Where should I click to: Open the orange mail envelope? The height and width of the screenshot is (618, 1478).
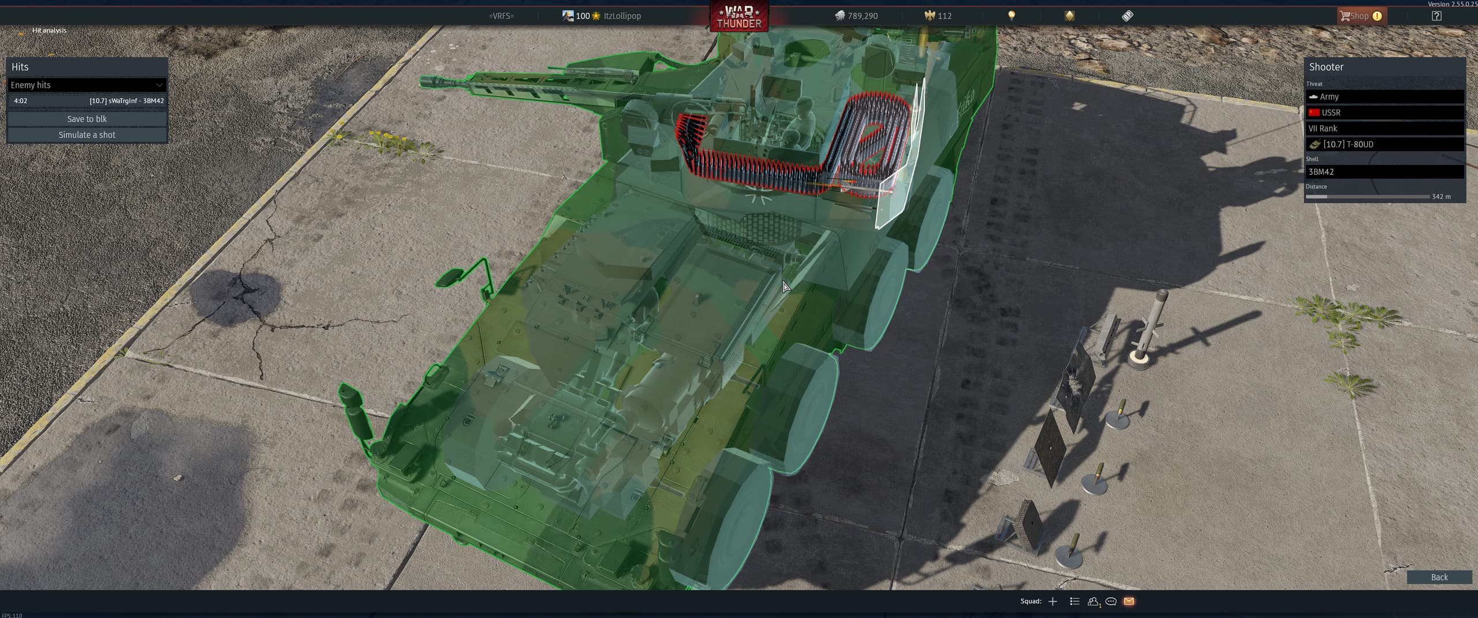click(1129, 601)
